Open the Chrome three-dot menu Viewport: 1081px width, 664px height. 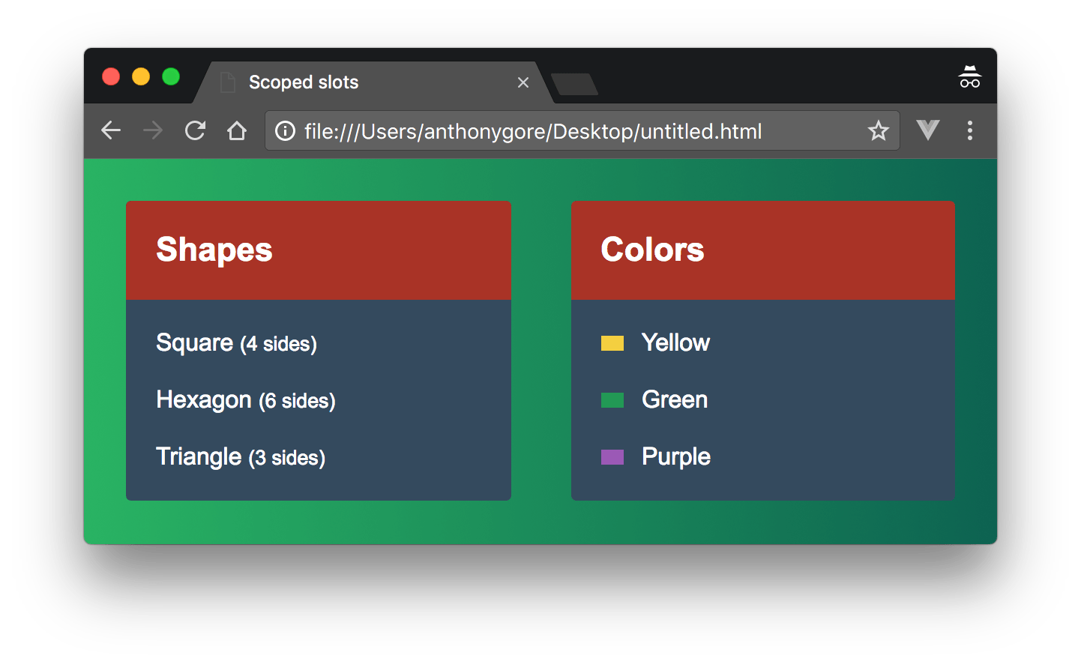(969, 130)
